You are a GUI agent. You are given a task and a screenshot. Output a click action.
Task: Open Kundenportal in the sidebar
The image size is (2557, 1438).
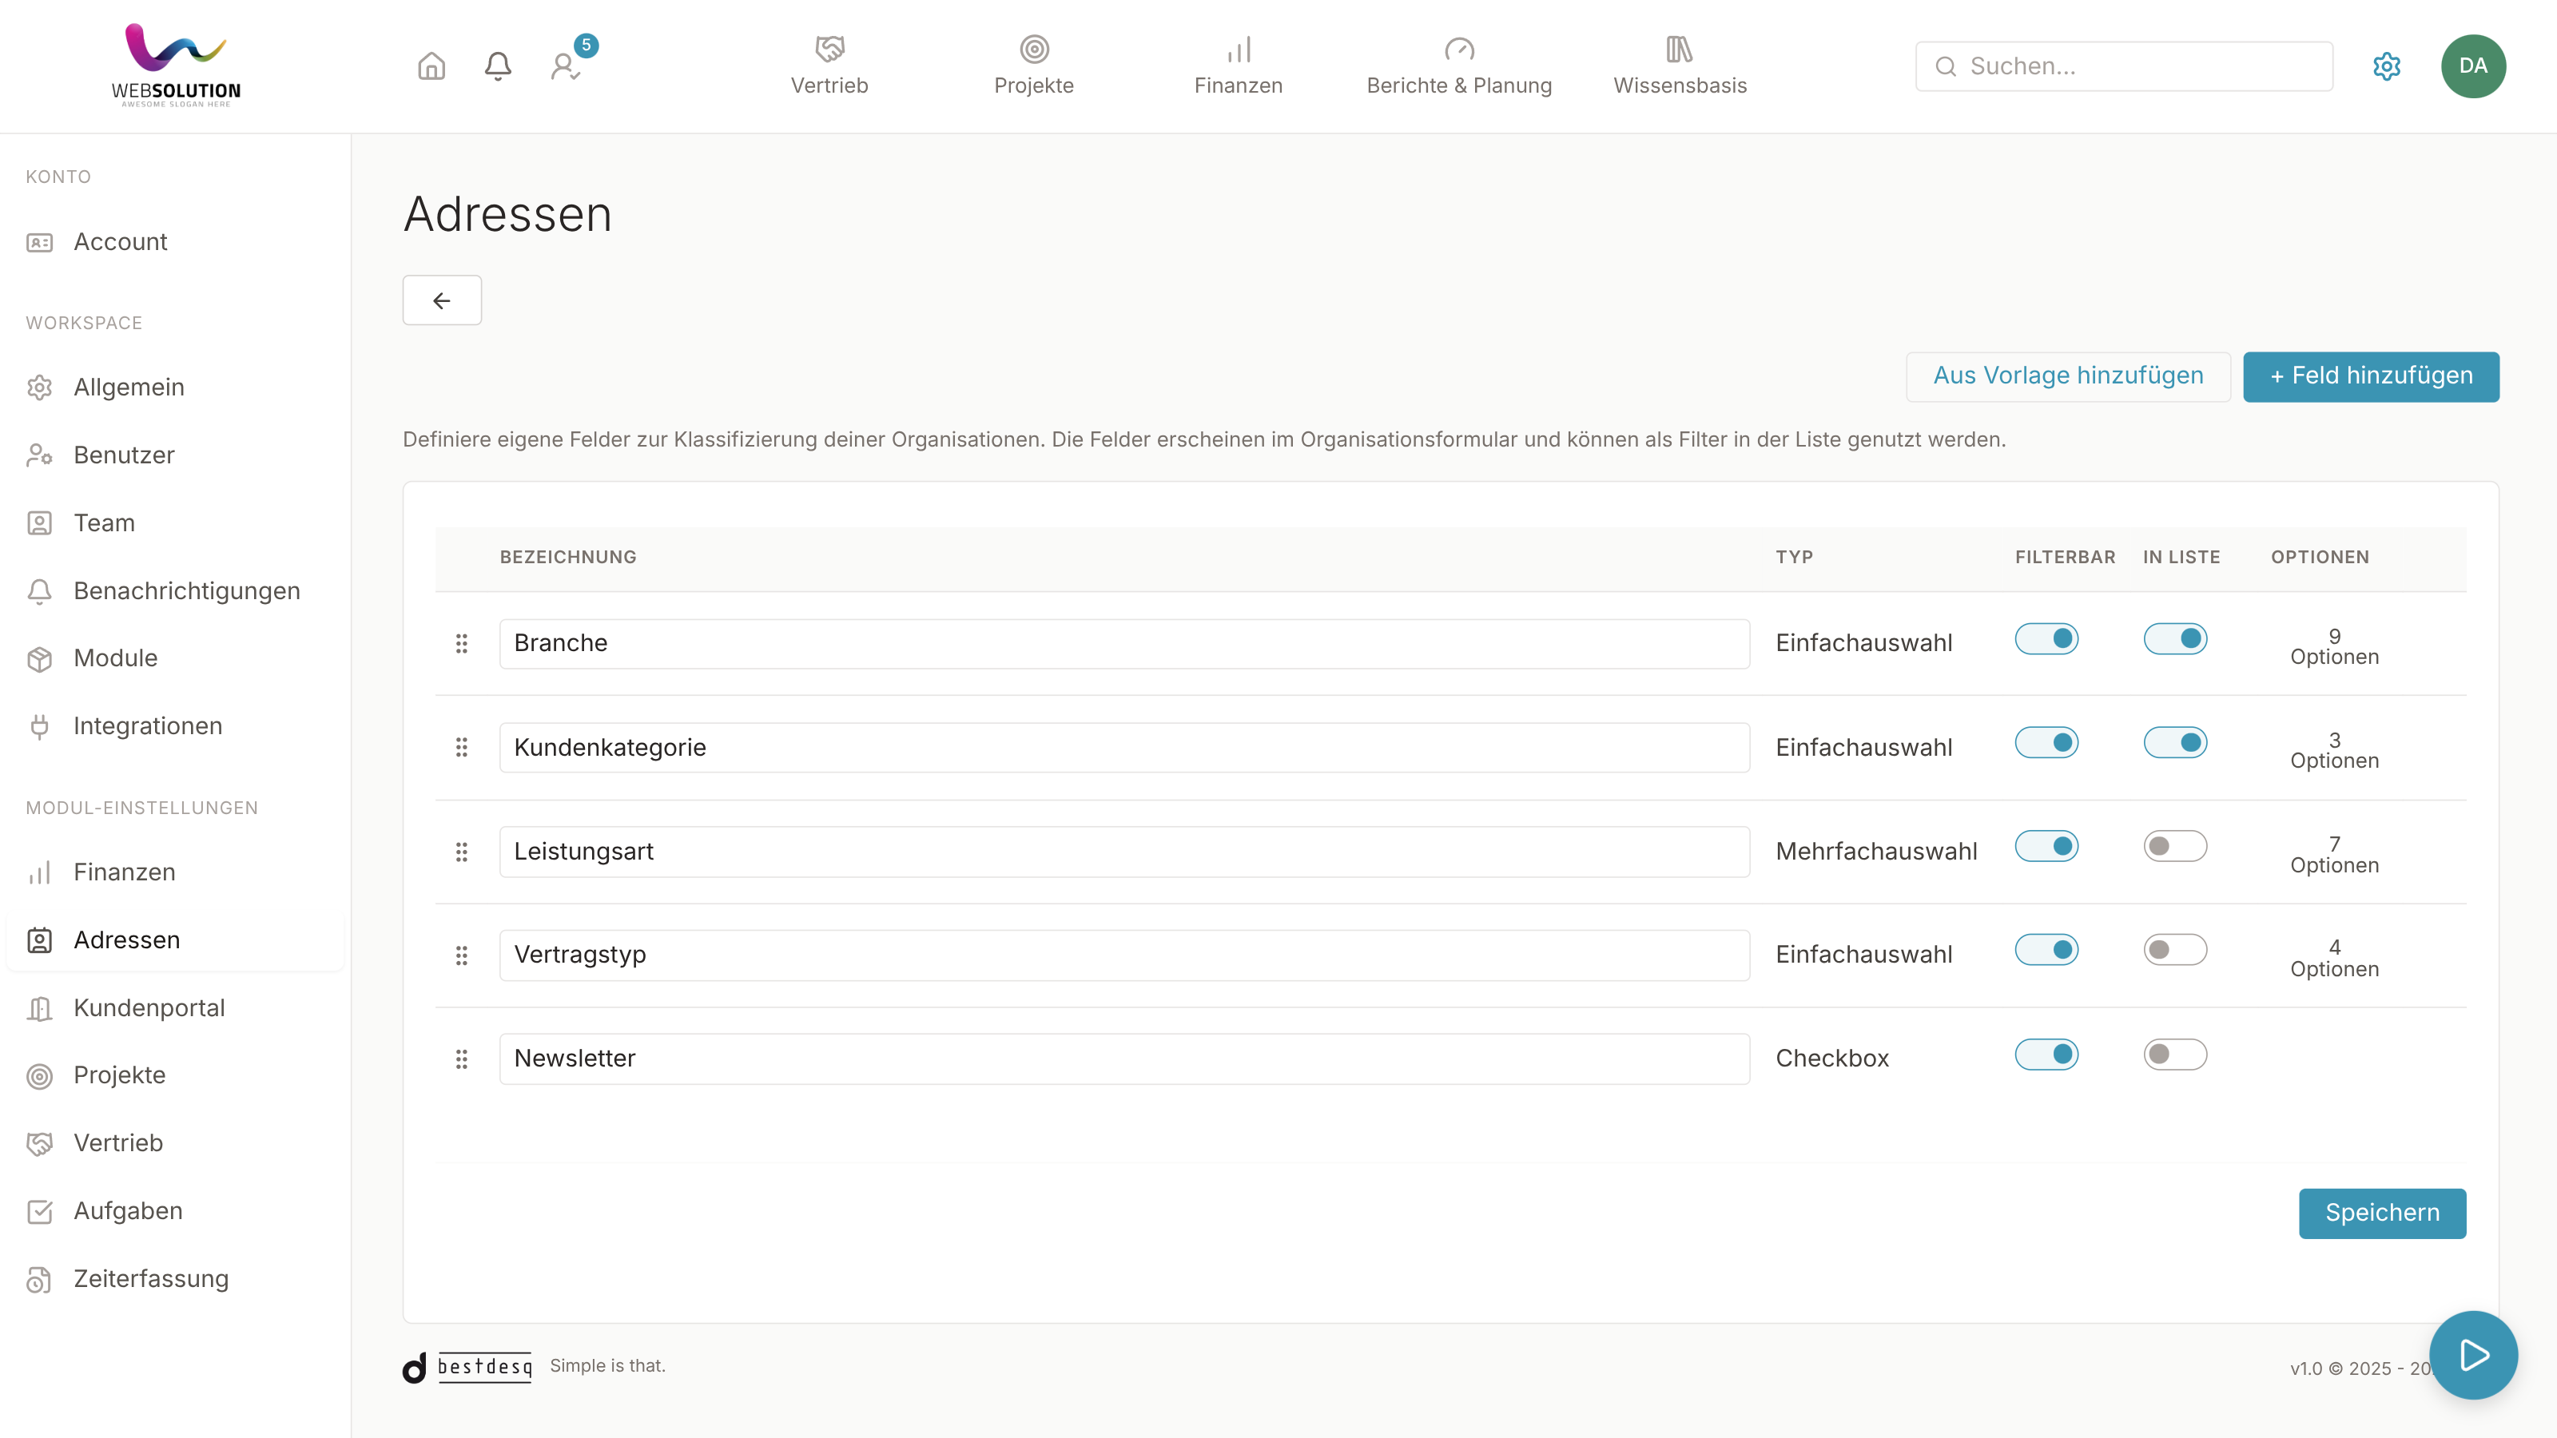pyautogui.click(x=176, y=1007)
